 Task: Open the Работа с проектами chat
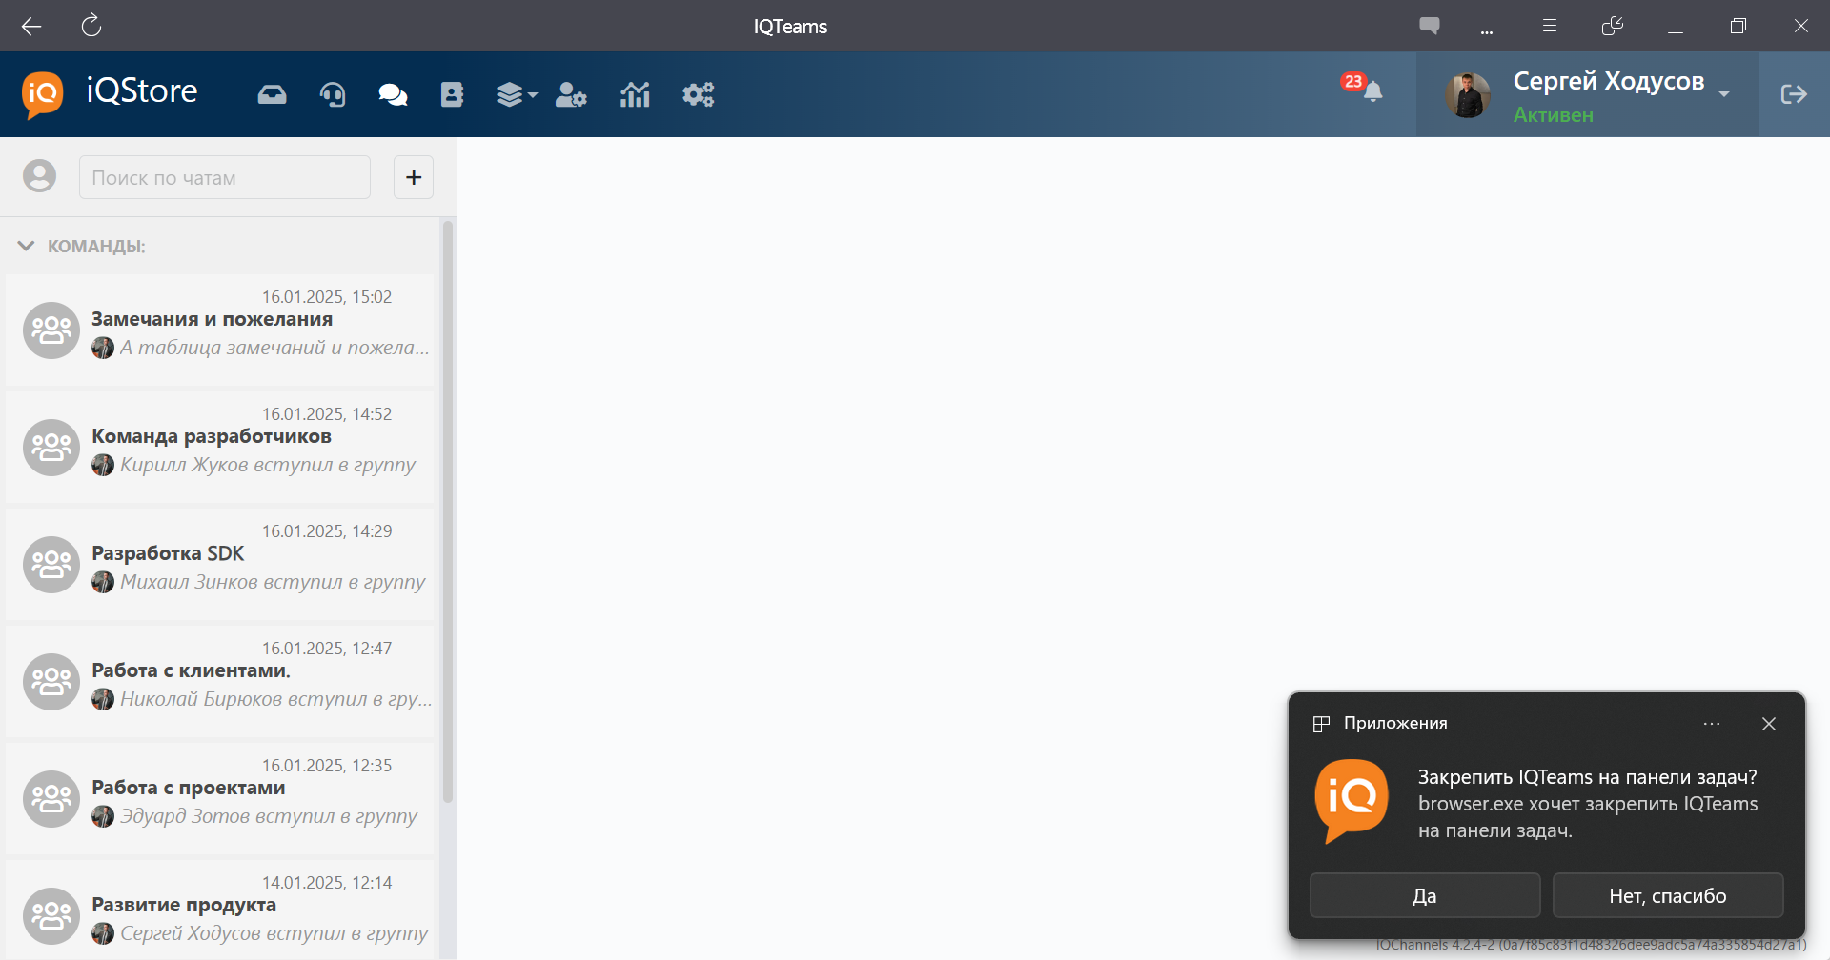click(220, 798)
